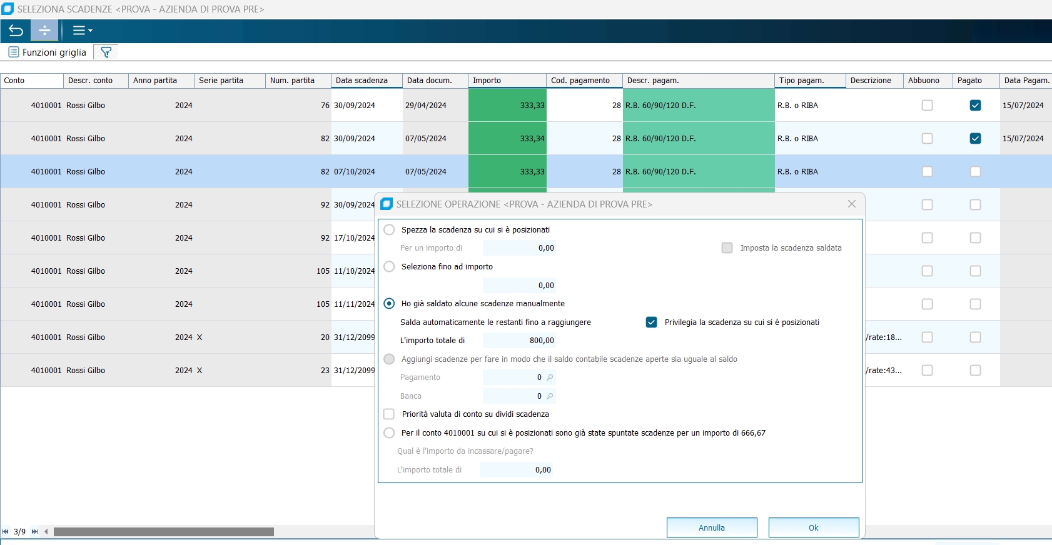Click the Pagamento field lookup magnifier
The image size is (1052, 545).
550,377
